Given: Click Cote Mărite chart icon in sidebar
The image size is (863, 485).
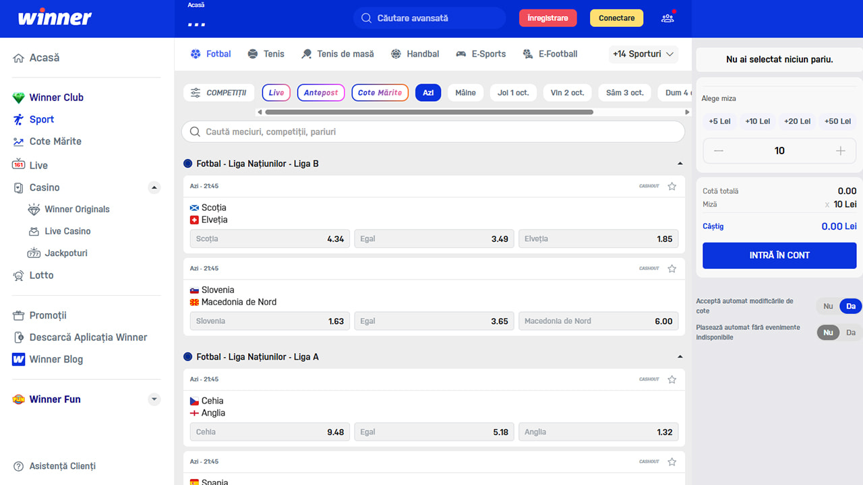Looking at the screenshot, I should click(x=18, y=141).
